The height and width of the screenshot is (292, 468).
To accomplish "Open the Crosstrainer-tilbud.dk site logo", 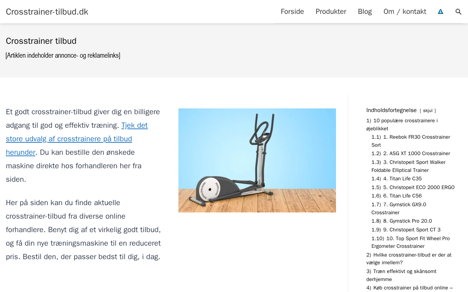I will tap(47, 12).
